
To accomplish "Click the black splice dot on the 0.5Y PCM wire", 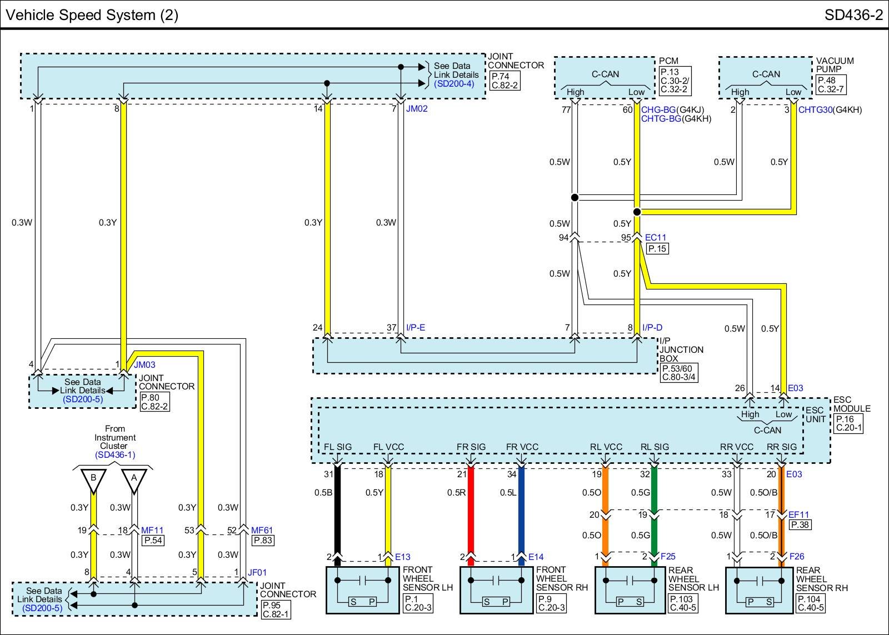I will click(637, 212).
